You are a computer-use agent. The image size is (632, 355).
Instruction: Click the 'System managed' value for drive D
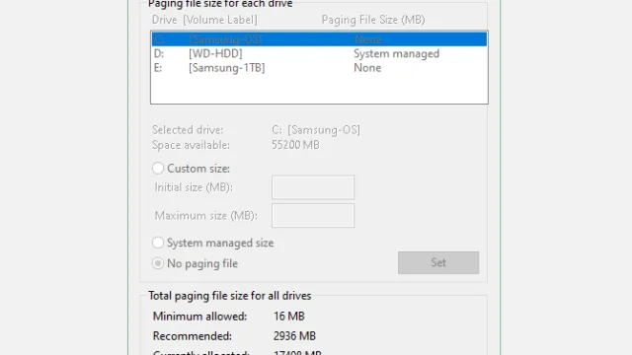pyautogui.click(x=397, y=53)
